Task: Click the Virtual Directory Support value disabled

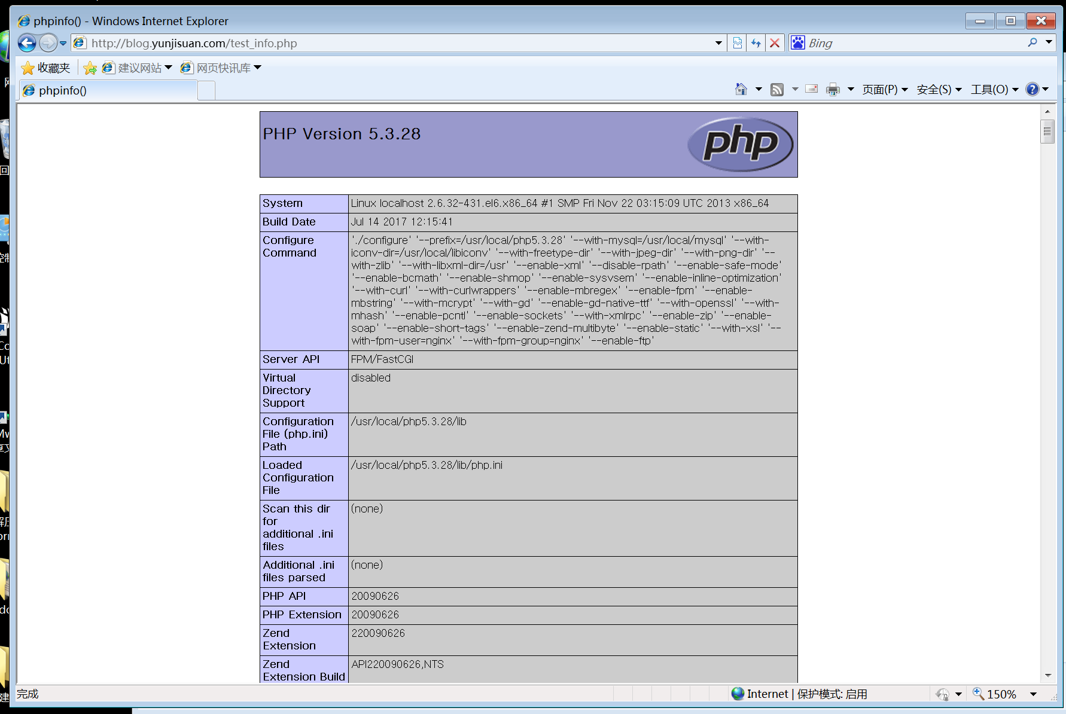Action: (x=371, y=378)
